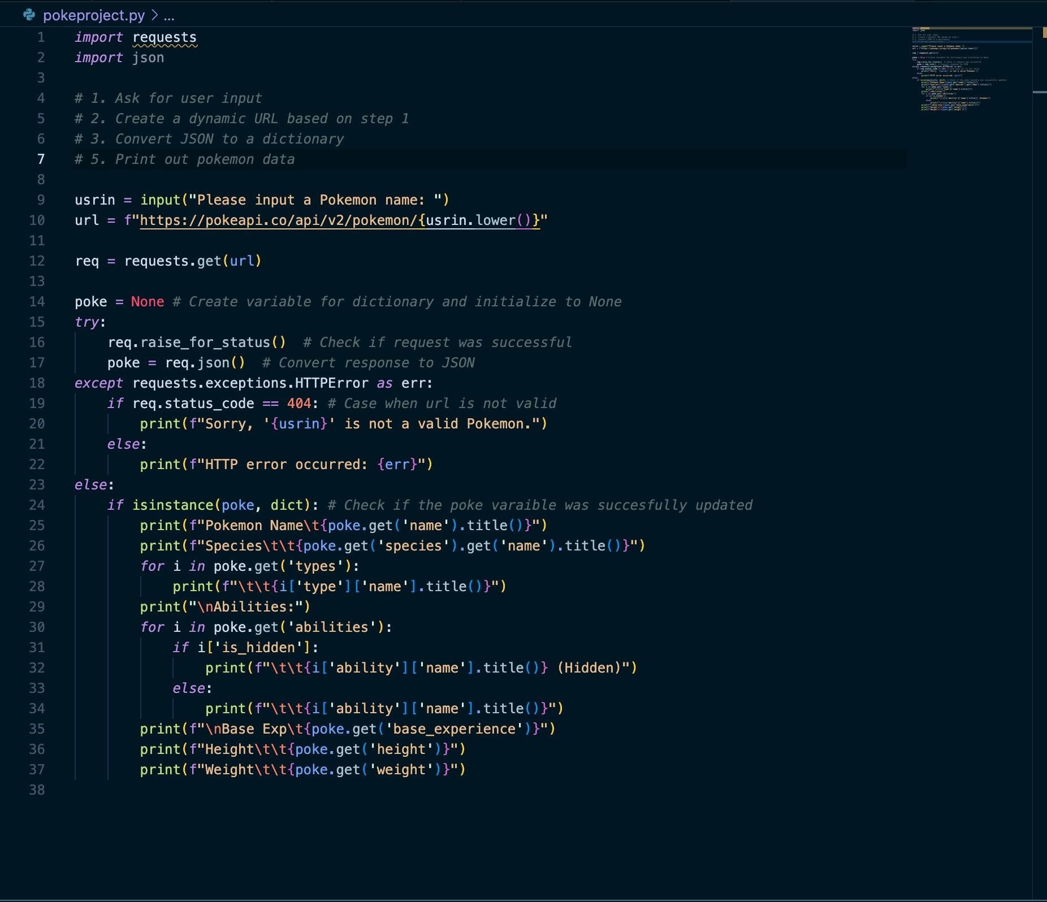Click line number 7 in the gutter
Viewport: 1047px width, 902px height.
click(41, 159)
